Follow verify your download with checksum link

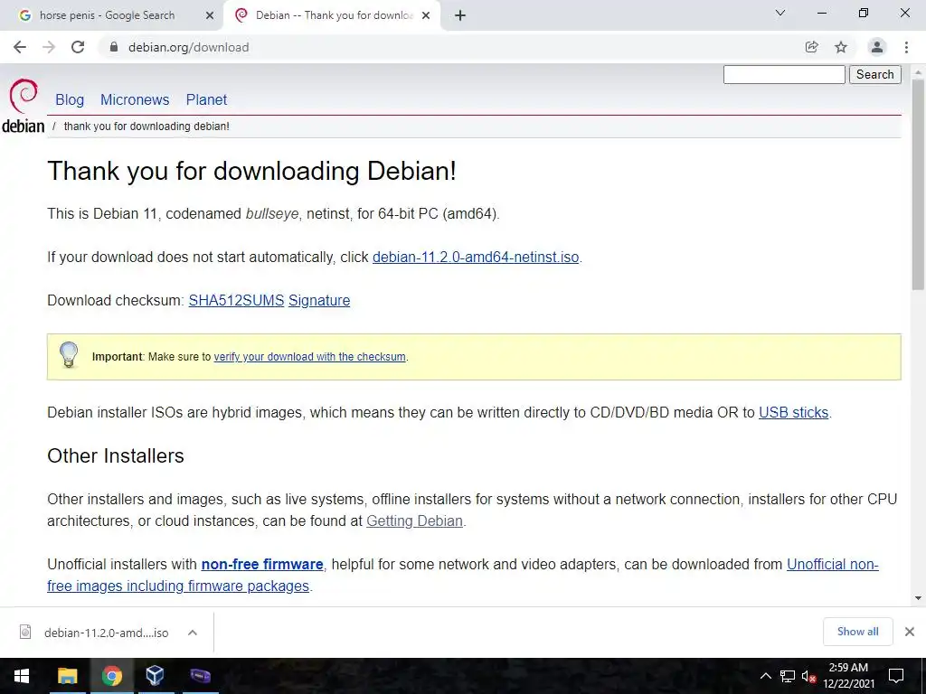click(309, 357)
